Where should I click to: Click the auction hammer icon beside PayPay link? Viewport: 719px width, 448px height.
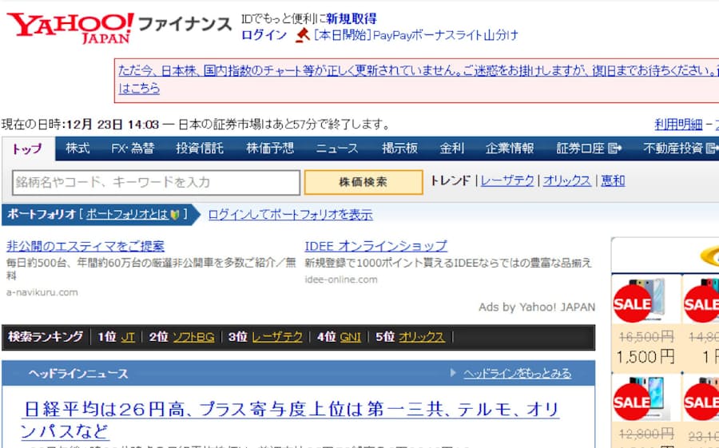click(301, 35)
